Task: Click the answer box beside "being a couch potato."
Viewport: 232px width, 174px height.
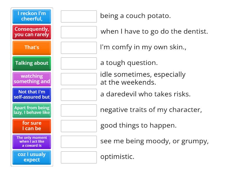Action: click(79, 17)
